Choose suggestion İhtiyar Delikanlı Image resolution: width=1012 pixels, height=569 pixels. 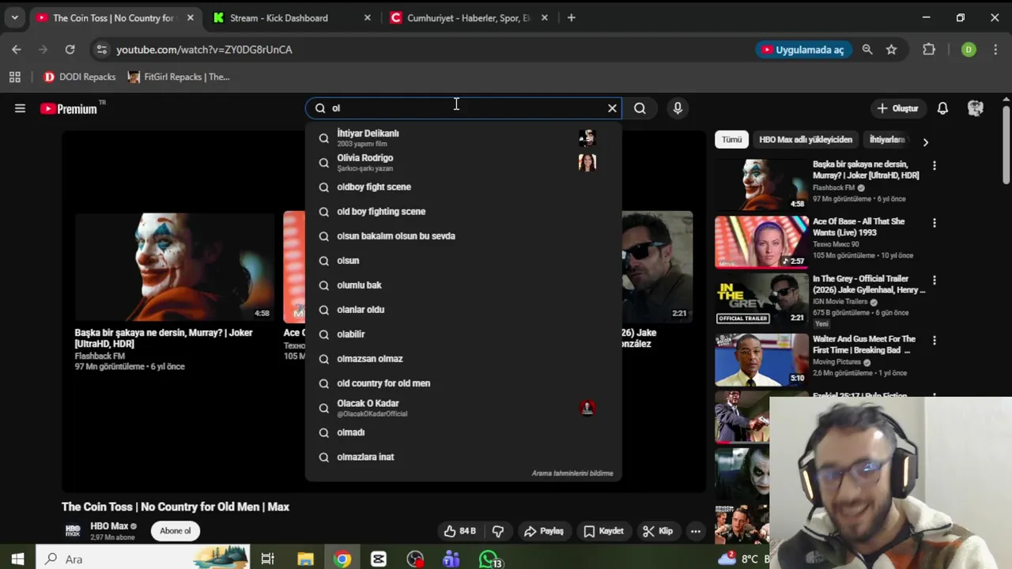[x=463, y=138]
